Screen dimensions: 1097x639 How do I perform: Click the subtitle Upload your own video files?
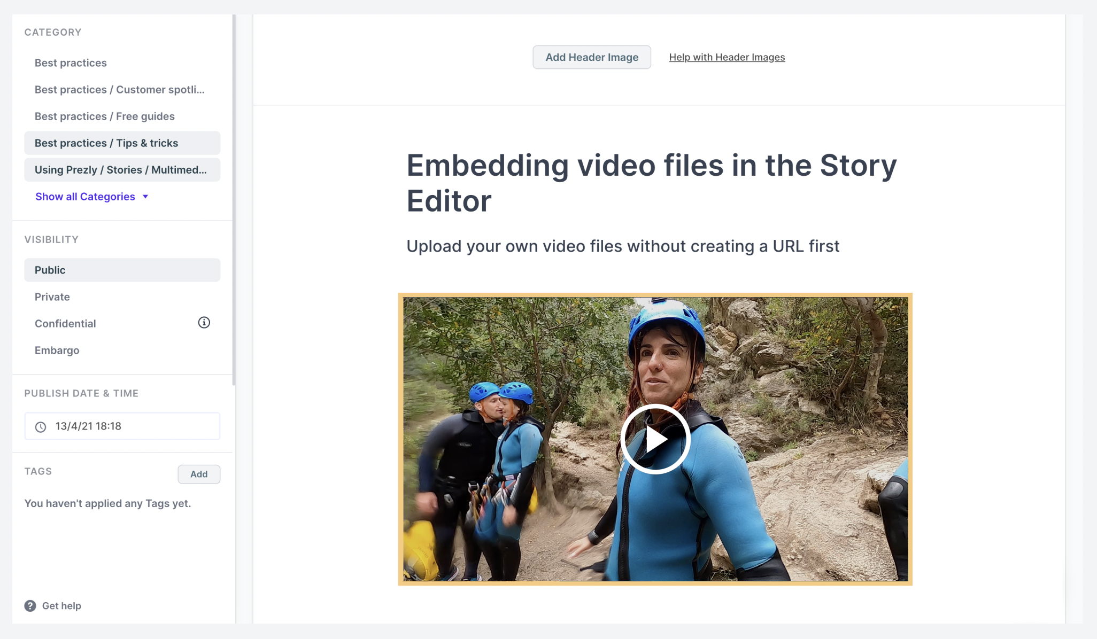tap(623, 246)
